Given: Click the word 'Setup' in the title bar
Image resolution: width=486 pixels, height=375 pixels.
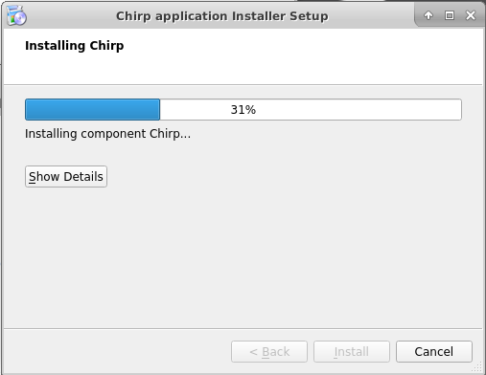Looking at the screenshot, I should pos(309,16).
